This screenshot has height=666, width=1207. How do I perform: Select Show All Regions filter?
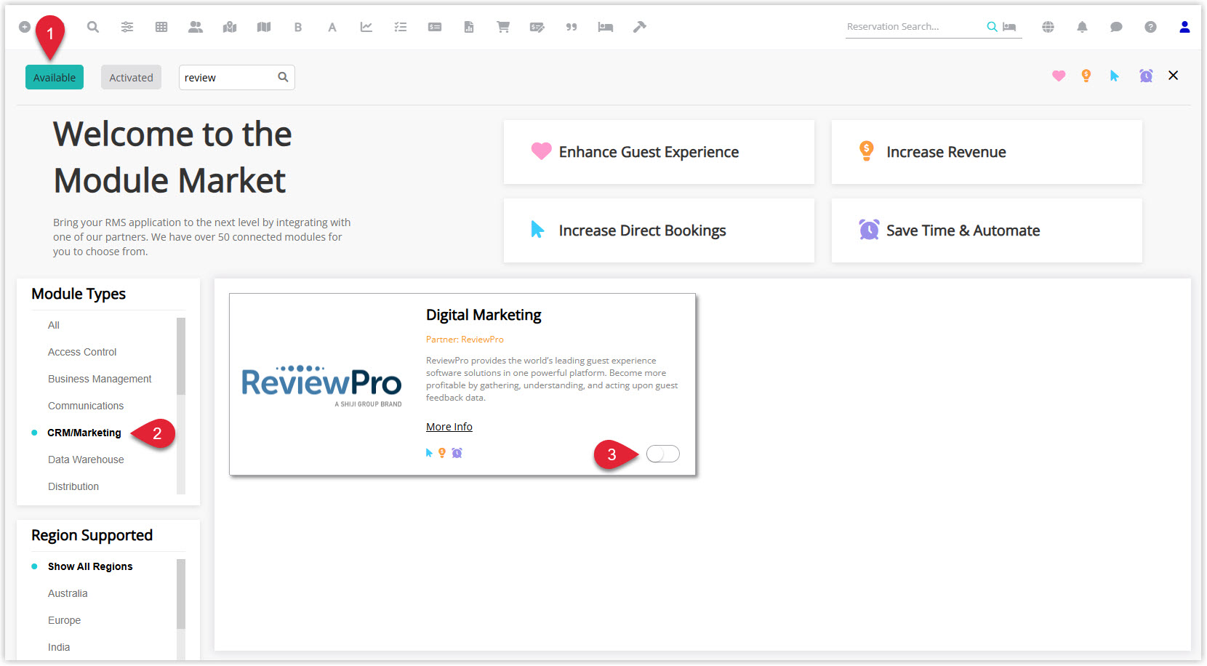coord(90,566)
